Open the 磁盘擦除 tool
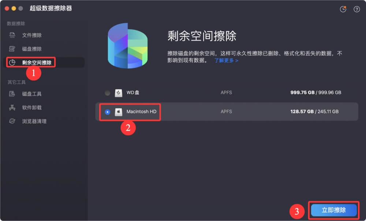366x221 pixels. tap(22, 49)
